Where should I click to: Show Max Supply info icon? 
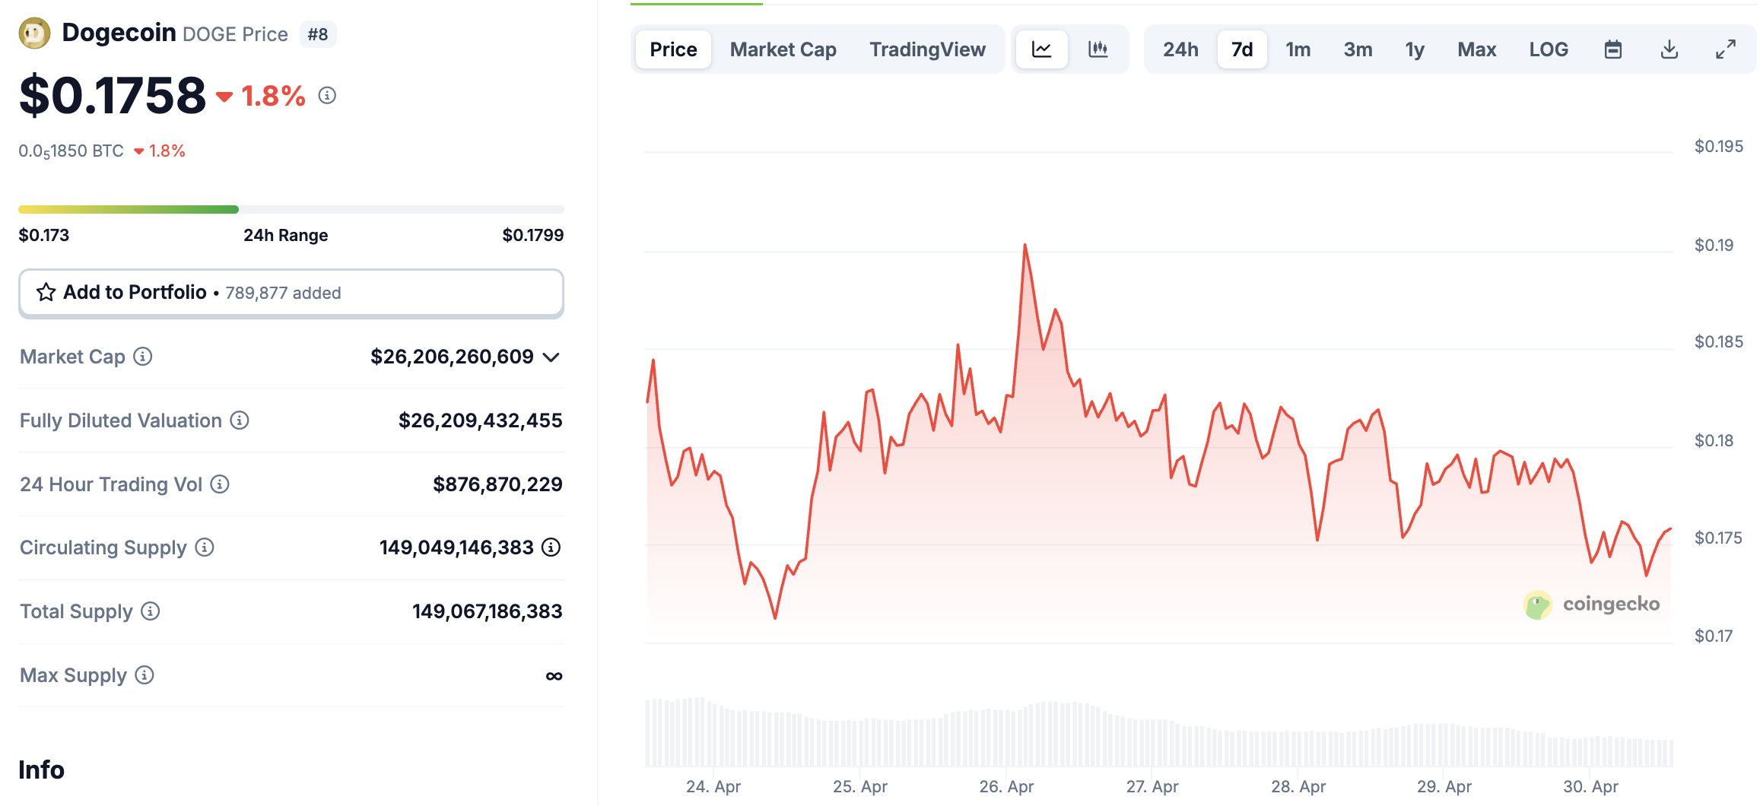coord(145,675)
